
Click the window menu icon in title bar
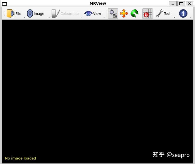click(4, 4)
